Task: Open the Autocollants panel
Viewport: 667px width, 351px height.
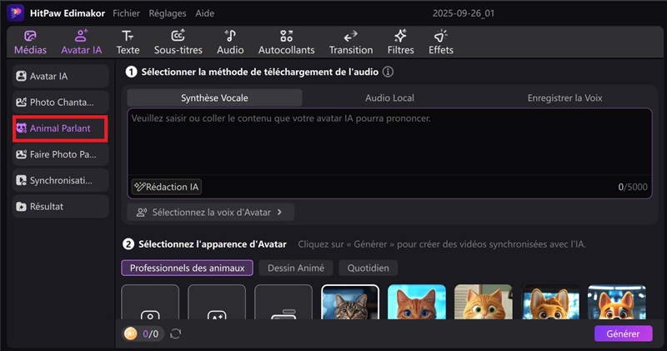Action: (x=286, y=43)
